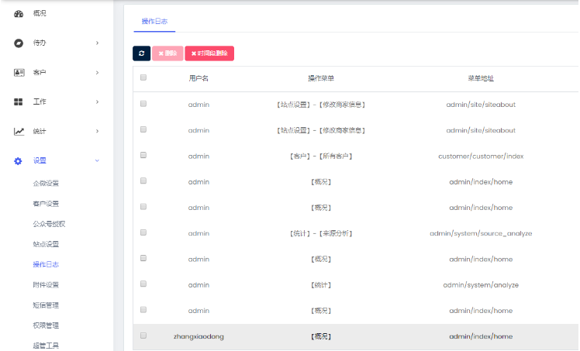Click the 用户名 column header
Image resolution: width=580 pixels, height=351 pixels.
tap(199, 78)
